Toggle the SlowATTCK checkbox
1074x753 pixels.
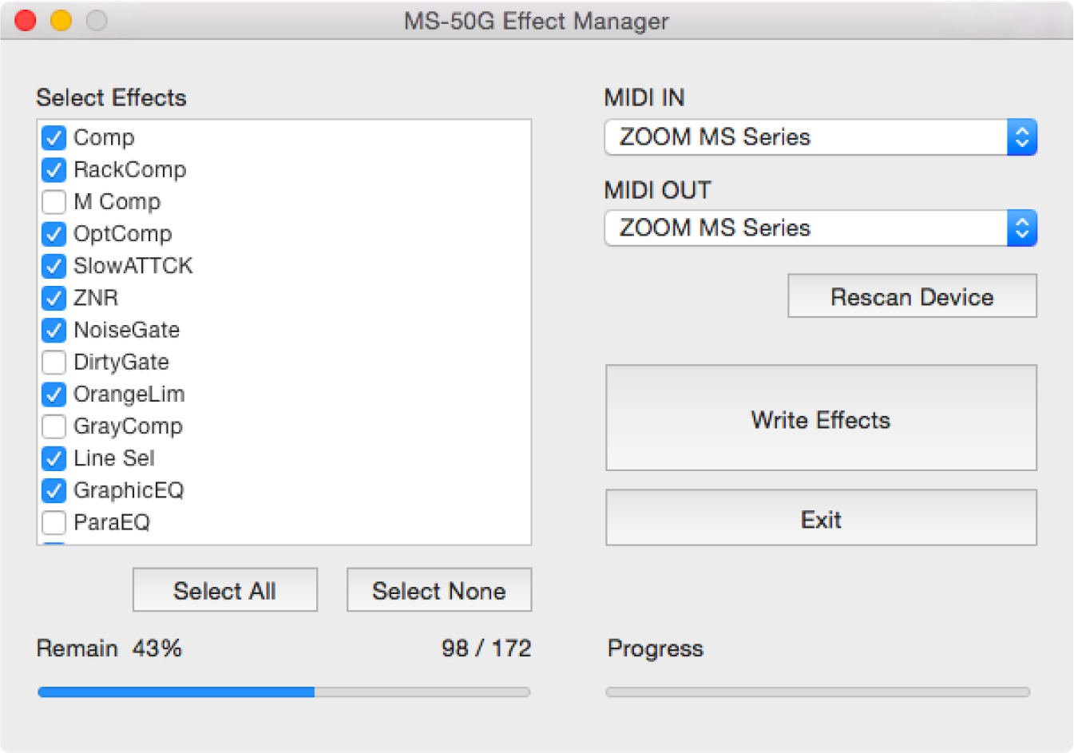54,266
